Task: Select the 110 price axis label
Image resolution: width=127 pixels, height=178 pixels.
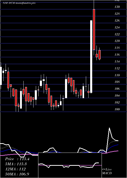Action: point(117,75)
